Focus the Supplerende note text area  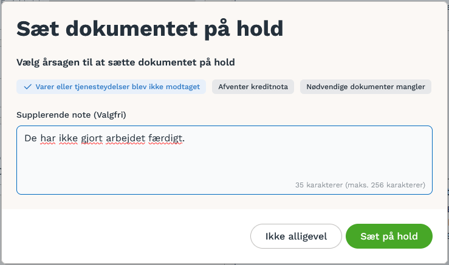point(225,160)
